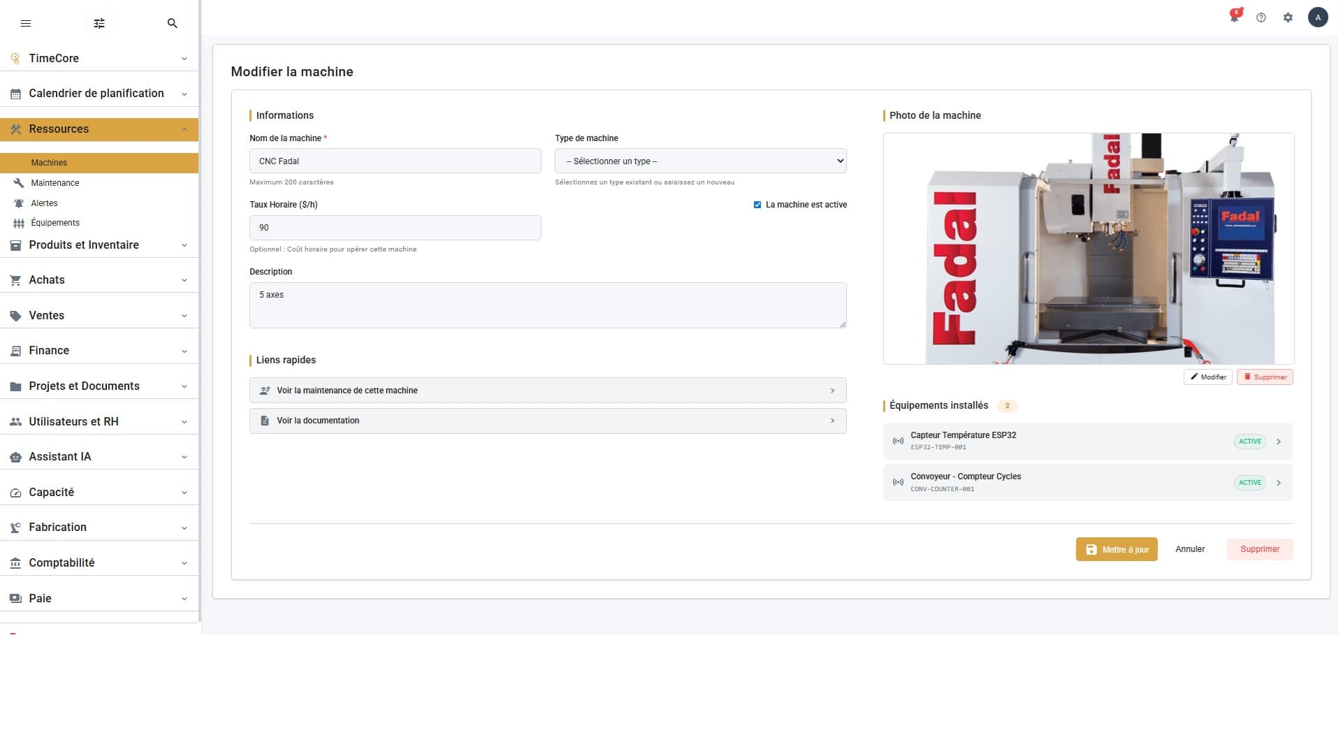The width and height of the screenshot is (1338, 749).
Task: Open the Convoyeur - Compteur Cycles equipment row
Action: 1088,483
